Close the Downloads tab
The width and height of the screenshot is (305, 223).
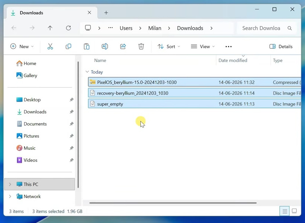(x=89, y=12)
